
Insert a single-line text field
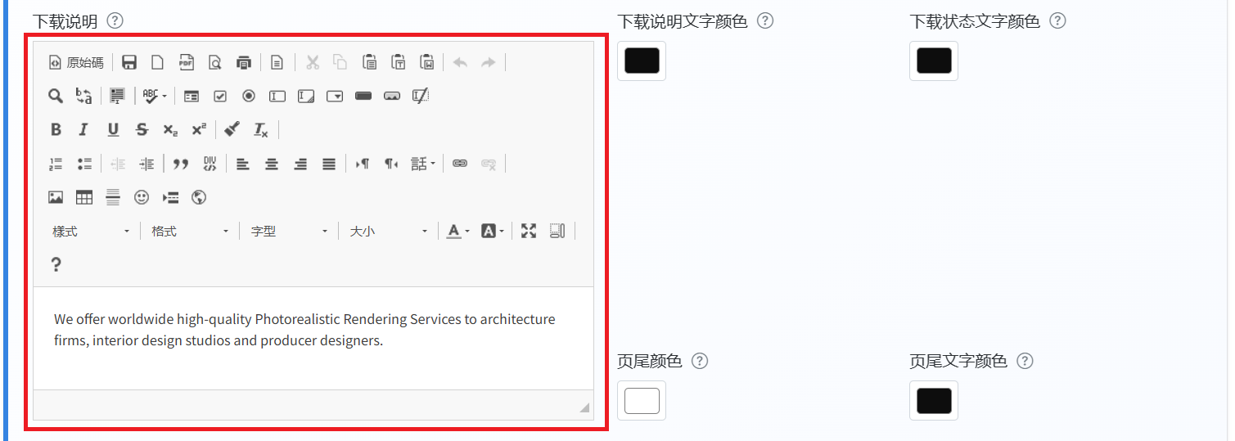(277, 96)
